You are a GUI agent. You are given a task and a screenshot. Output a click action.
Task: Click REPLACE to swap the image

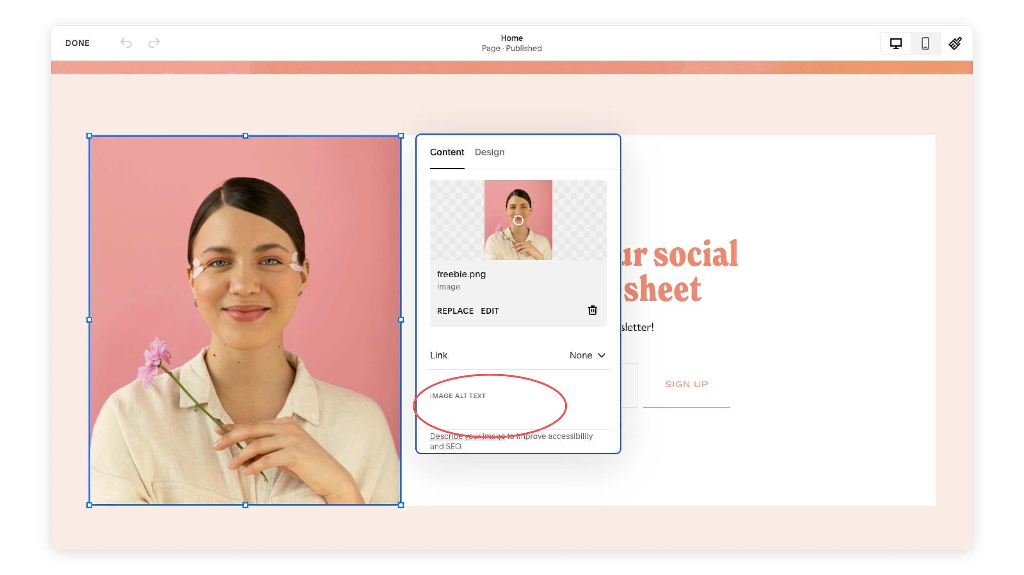[455, 310]
